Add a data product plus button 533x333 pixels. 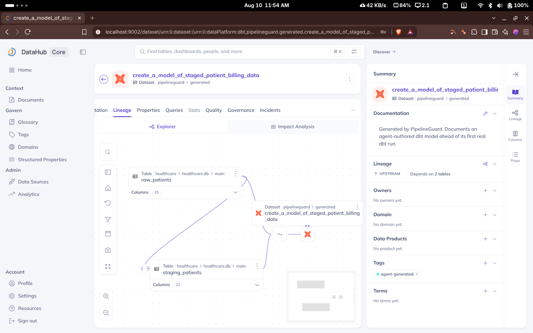[x=485, y=239]
